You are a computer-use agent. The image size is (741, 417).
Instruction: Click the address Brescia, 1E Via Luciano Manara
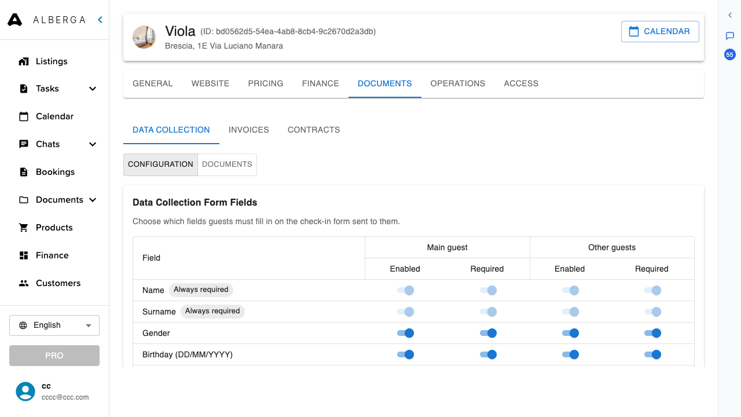(x=224, y=46)
